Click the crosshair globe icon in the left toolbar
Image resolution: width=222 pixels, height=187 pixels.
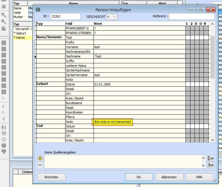tap(4, 140)
